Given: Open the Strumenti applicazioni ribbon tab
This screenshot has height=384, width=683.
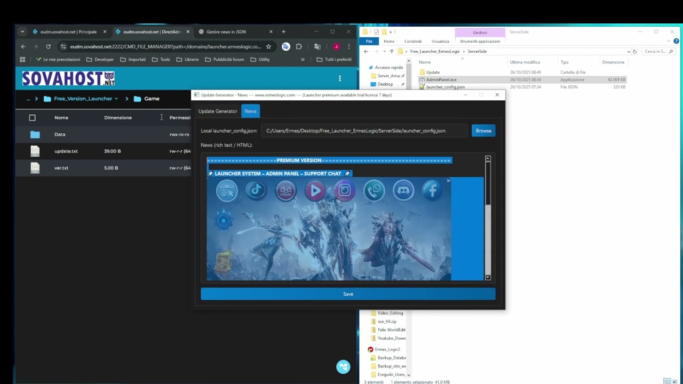Looking at the screenshot, I should [x=480, y=41].
